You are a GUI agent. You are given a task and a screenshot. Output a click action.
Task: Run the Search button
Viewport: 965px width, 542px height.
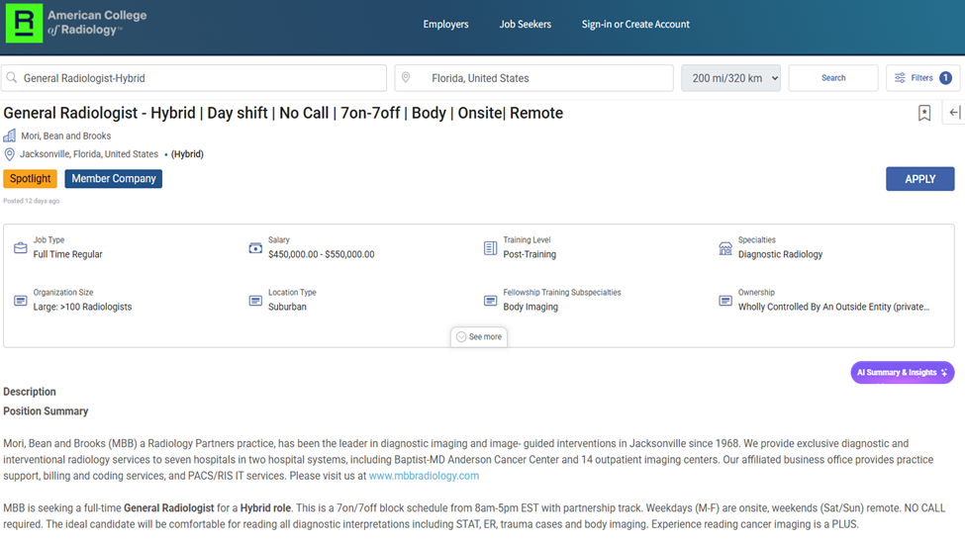coord(833,78)
